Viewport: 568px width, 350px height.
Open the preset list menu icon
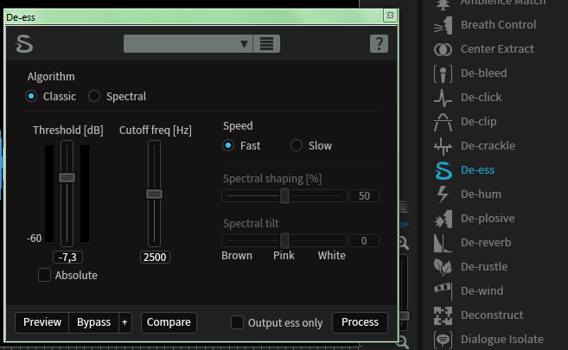[266, 44]
